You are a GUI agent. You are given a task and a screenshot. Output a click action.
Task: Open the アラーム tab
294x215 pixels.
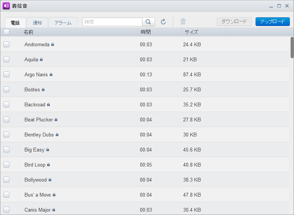(63, 23)
